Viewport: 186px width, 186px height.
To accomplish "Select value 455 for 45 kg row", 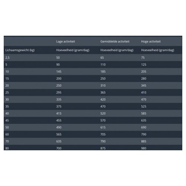I will tap(59, 120).
